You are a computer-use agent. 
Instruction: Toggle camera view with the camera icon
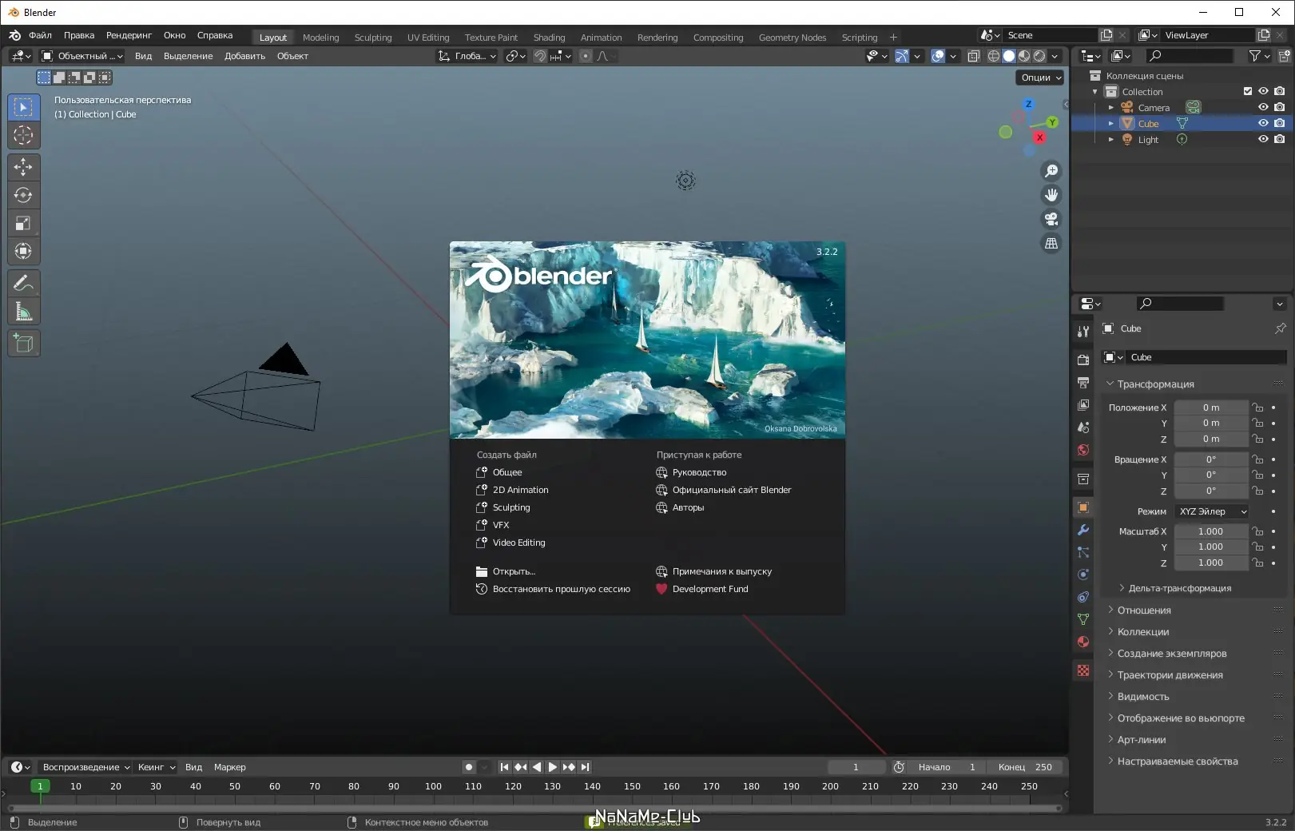pyautogui.click(x=1051, y=219)
